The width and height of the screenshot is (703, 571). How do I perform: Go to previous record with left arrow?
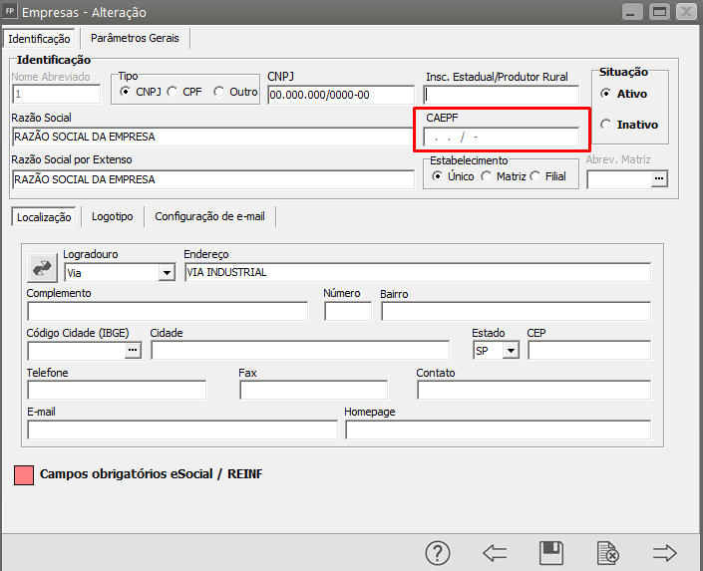tap(495, 553)
